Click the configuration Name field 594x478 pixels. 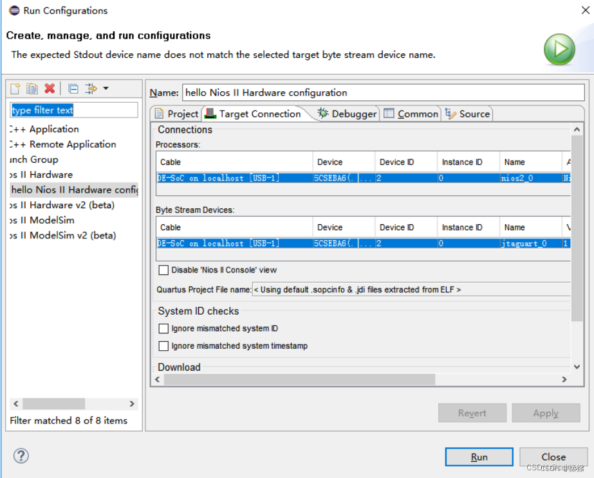pyautogui.click(x=383, y=93)
